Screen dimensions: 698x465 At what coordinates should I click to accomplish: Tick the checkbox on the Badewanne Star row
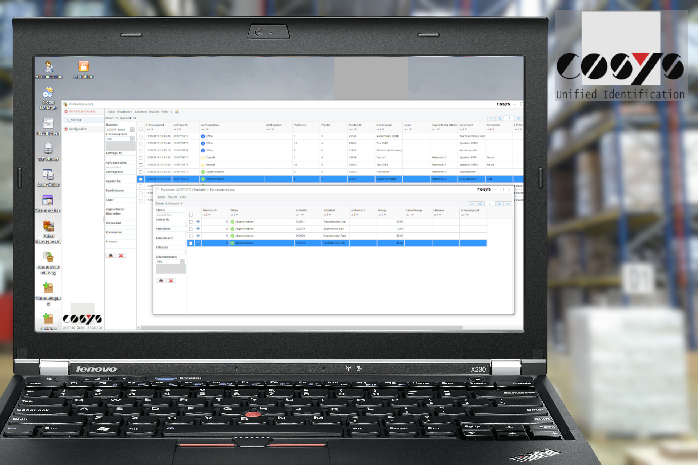point(191,229)
